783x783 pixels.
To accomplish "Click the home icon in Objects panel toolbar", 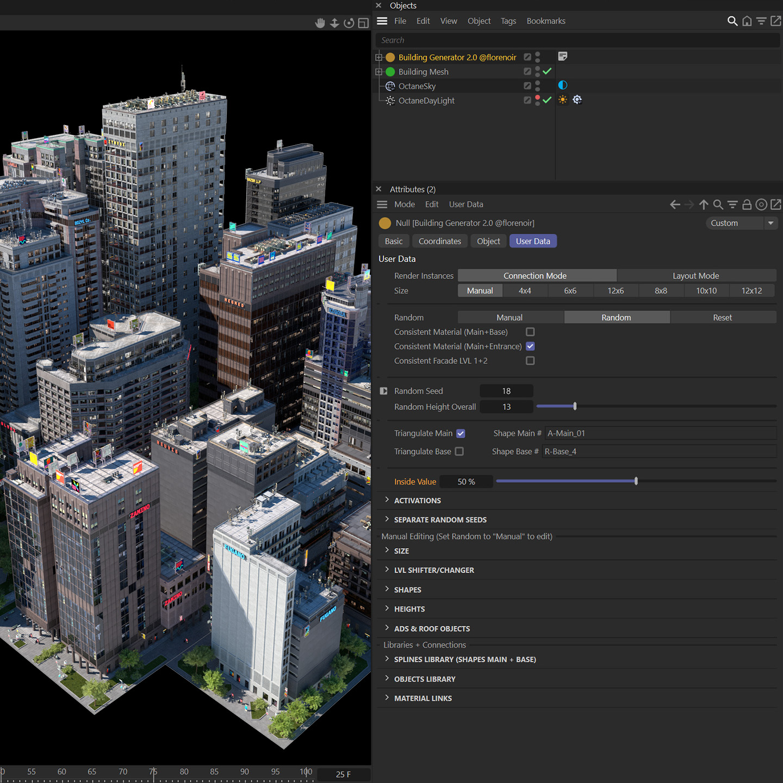I will click(x=747, y=21).
